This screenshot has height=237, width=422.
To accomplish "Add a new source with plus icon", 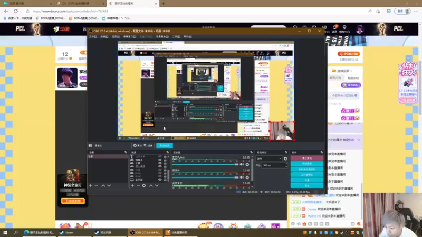I will click(x=132, y=186).
